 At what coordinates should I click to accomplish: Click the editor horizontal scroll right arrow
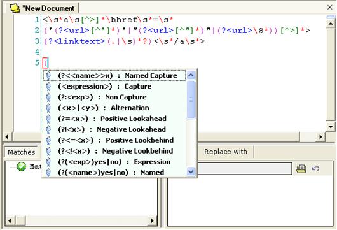pos(320,136)
